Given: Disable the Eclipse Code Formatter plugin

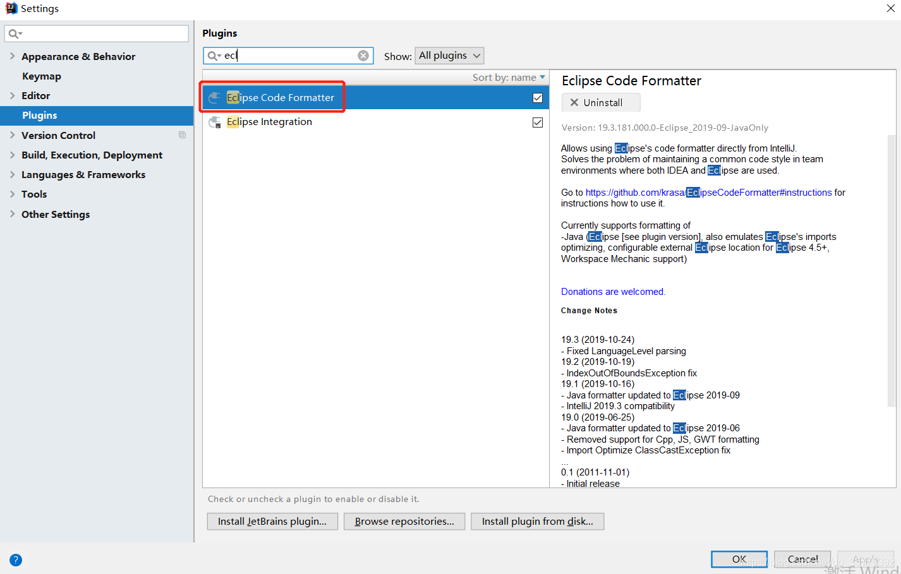Looking at the screenshot, I should [538, 98].
